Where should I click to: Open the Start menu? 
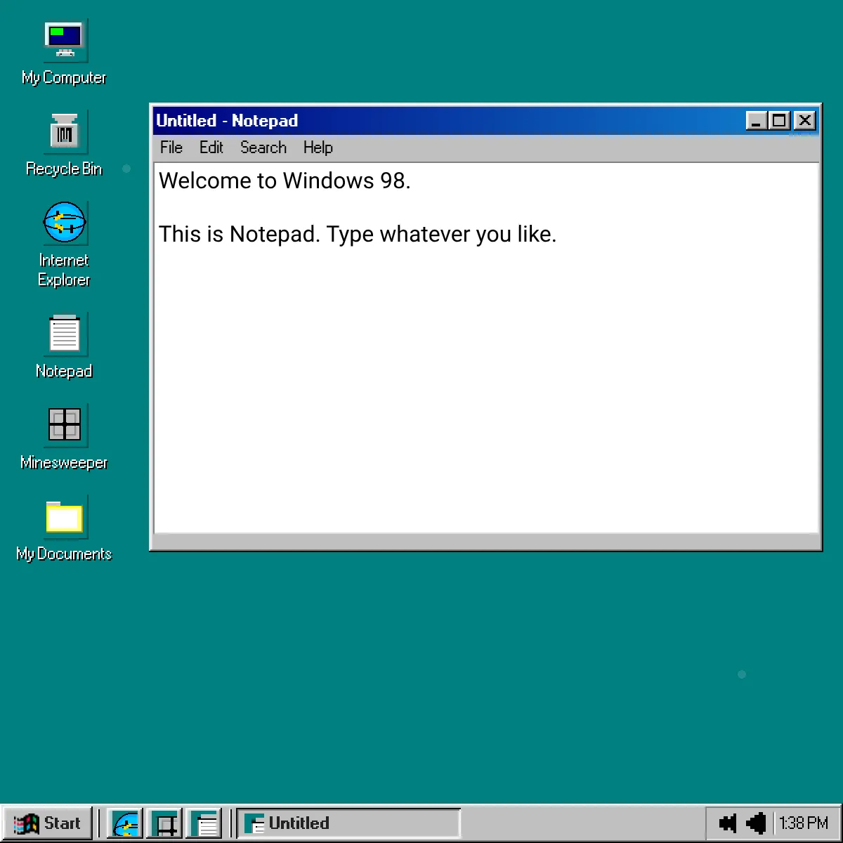(47, 823)
